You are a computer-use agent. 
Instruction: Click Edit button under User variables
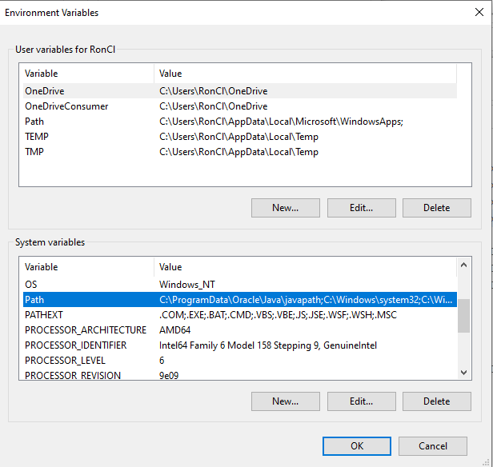tap(361, 208)
